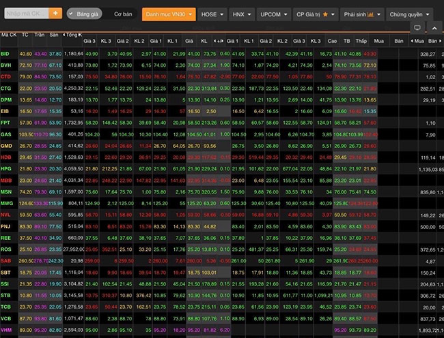
Task: Select the STB ticker symbol
Action: click(5, 295)
